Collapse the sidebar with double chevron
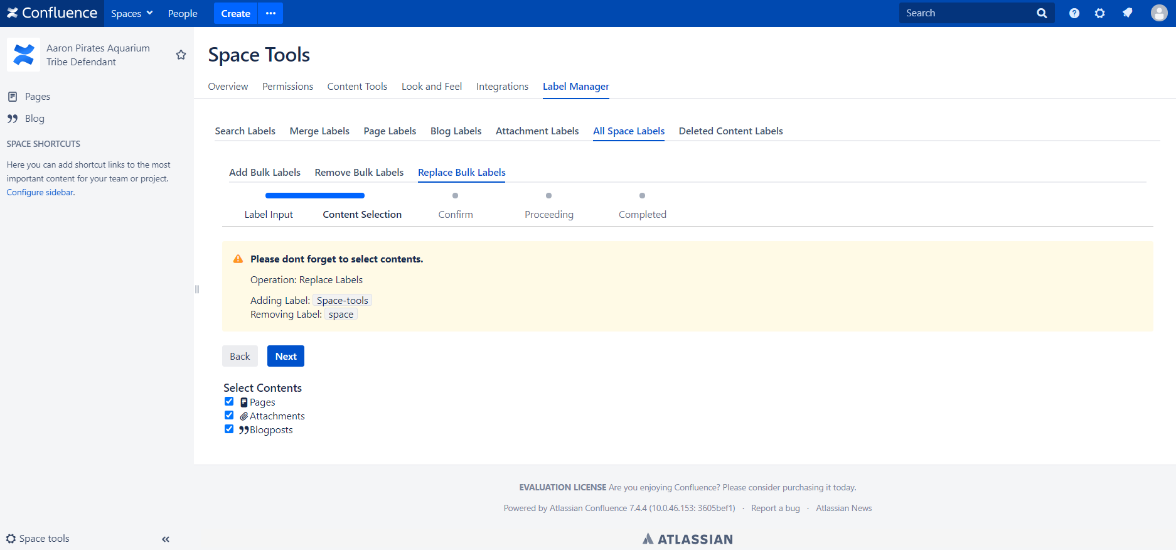Viewport: 1176px width, 550px height. [x=166, y=539]
